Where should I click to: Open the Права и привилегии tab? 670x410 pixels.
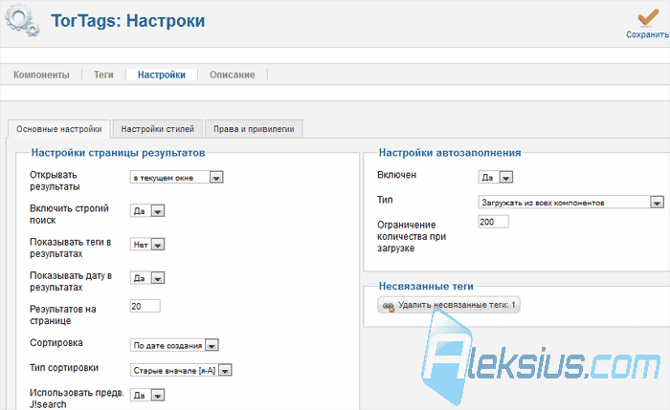click(254, 129)
